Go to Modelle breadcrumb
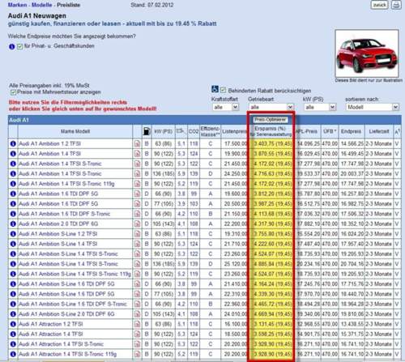The height and width of the screenshot is (362, 405). point(42,5)
